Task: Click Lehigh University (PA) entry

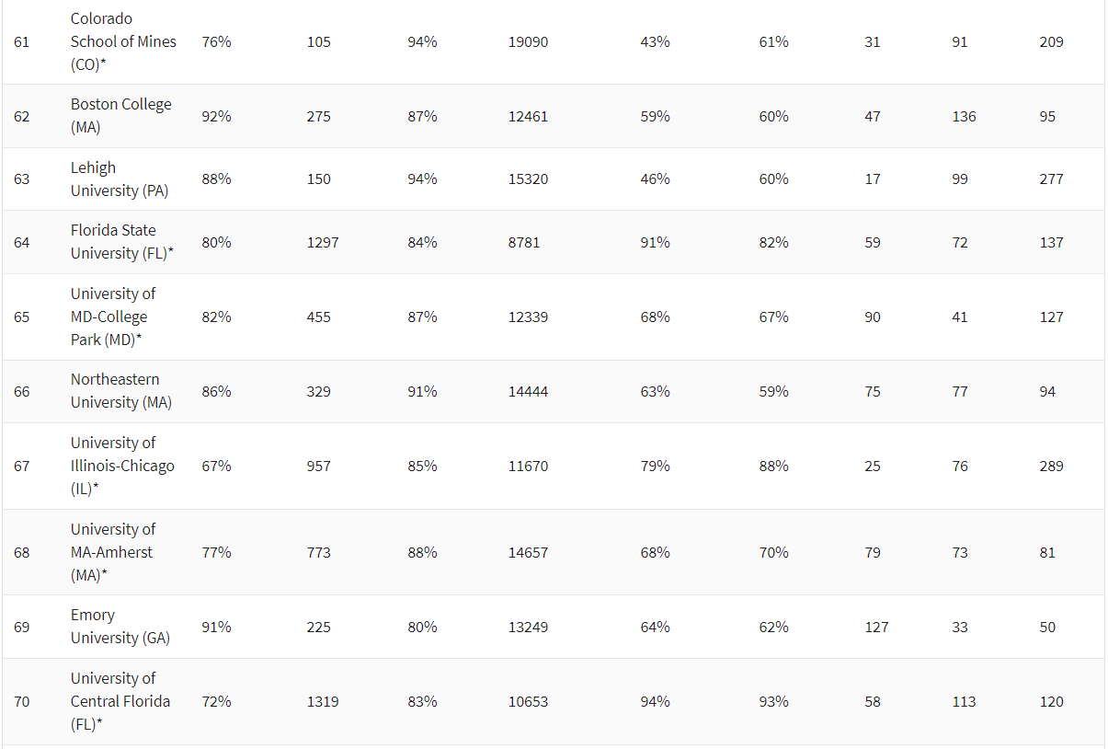Action: [119, 179]
